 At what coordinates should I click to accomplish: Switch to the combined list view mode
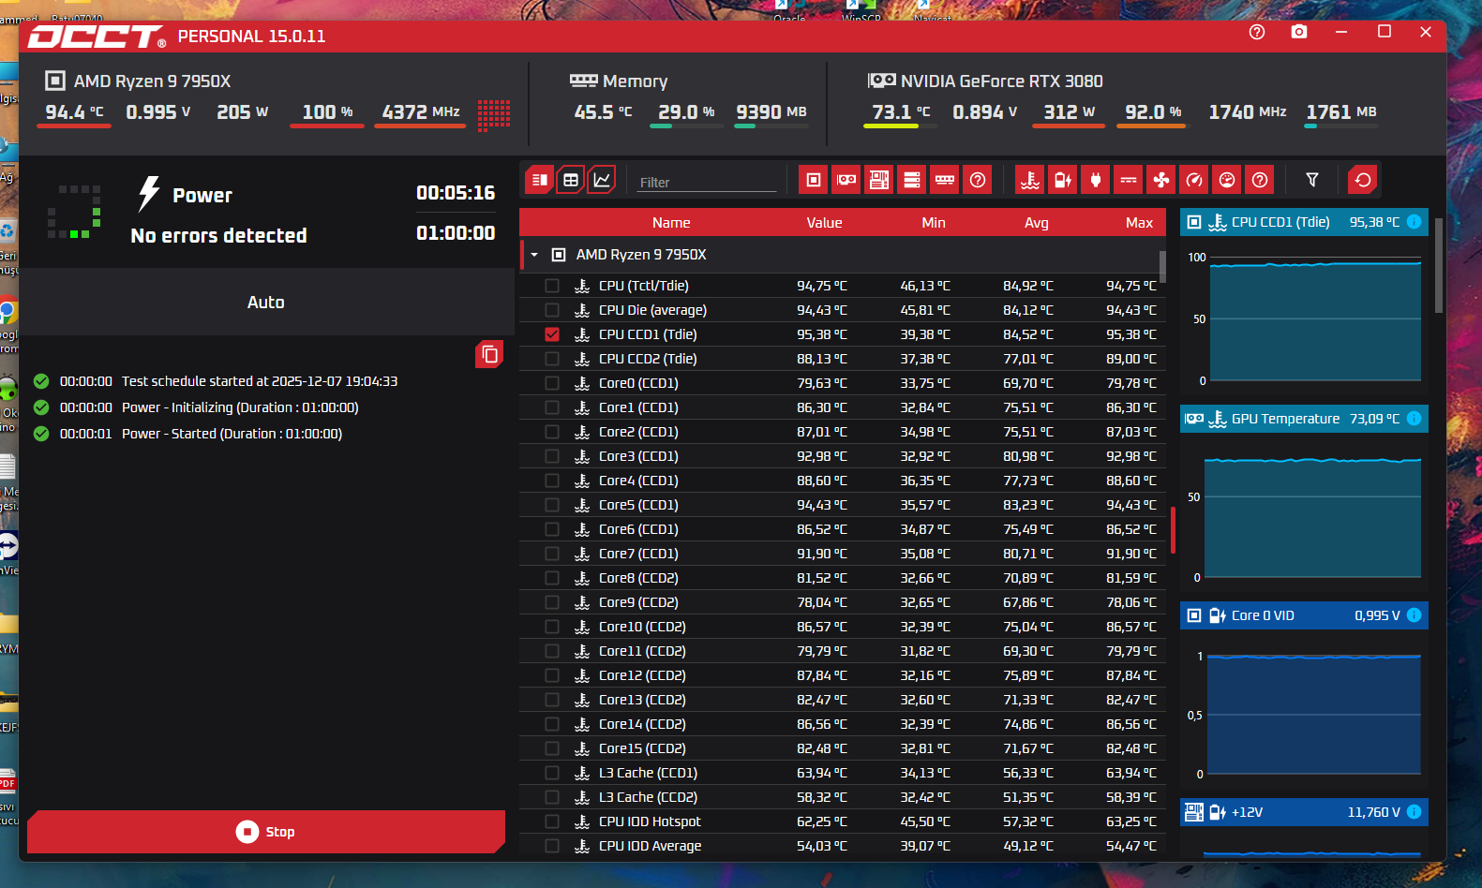click(x=539, y=180)
